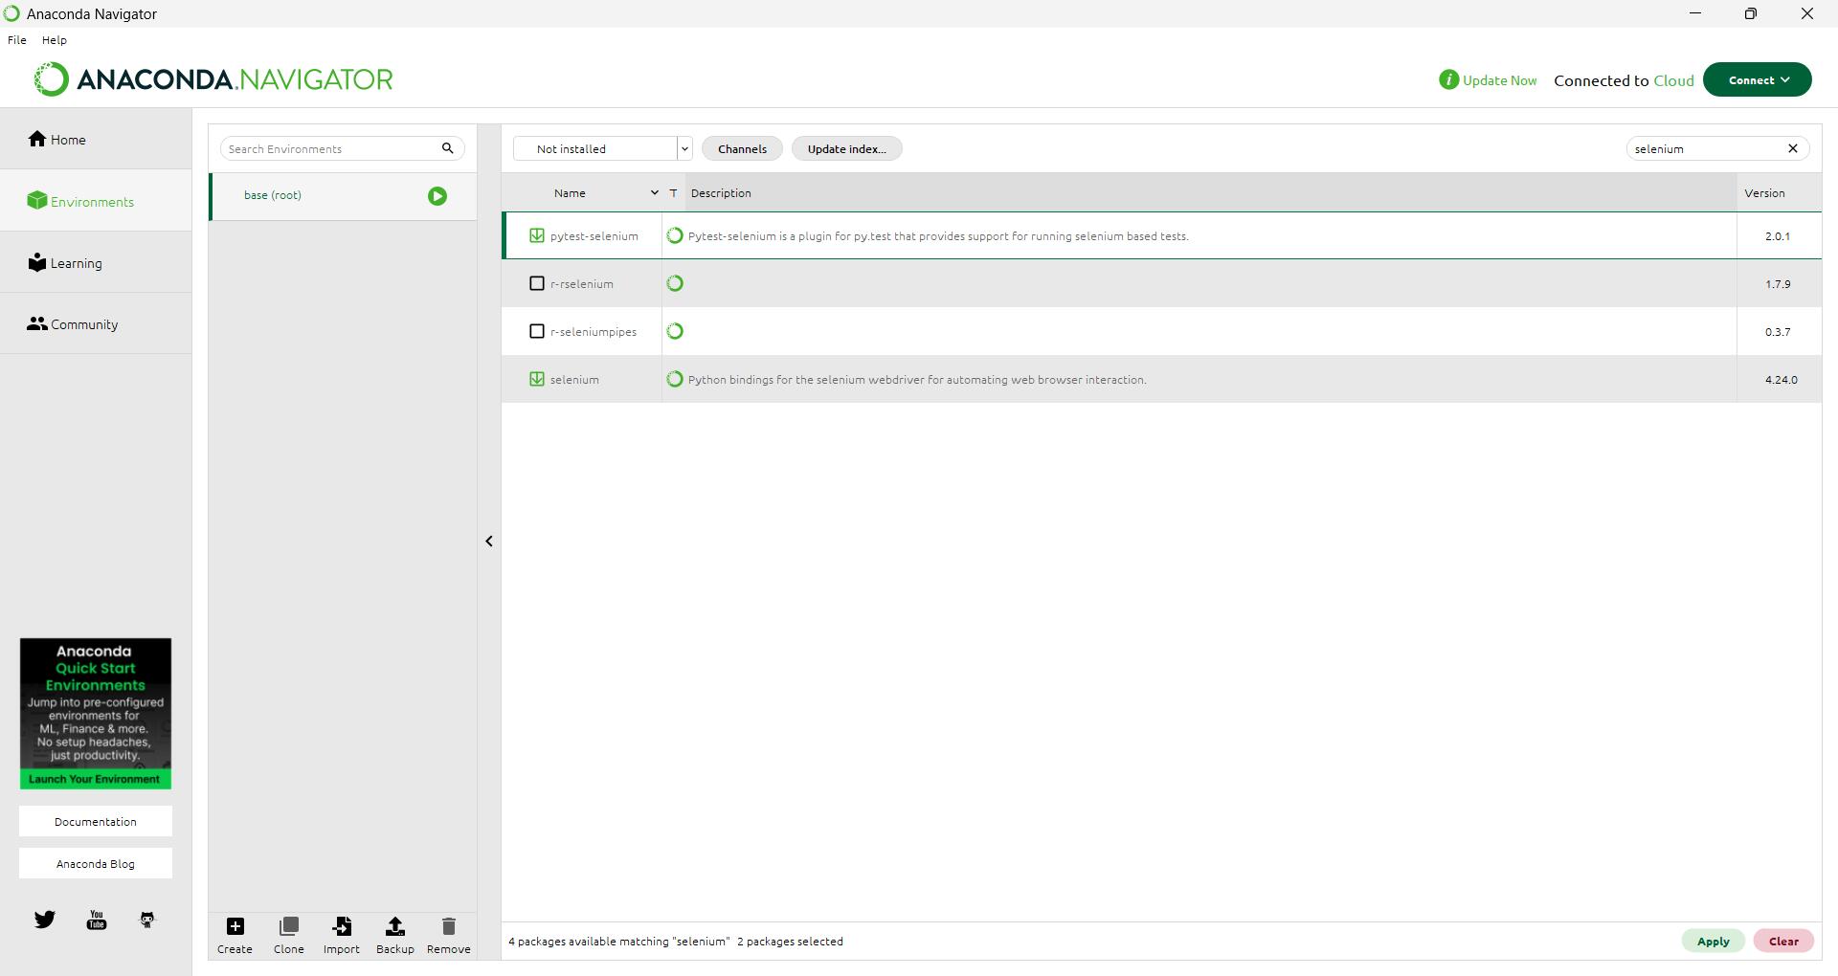Select the base (root) environment

343,196
